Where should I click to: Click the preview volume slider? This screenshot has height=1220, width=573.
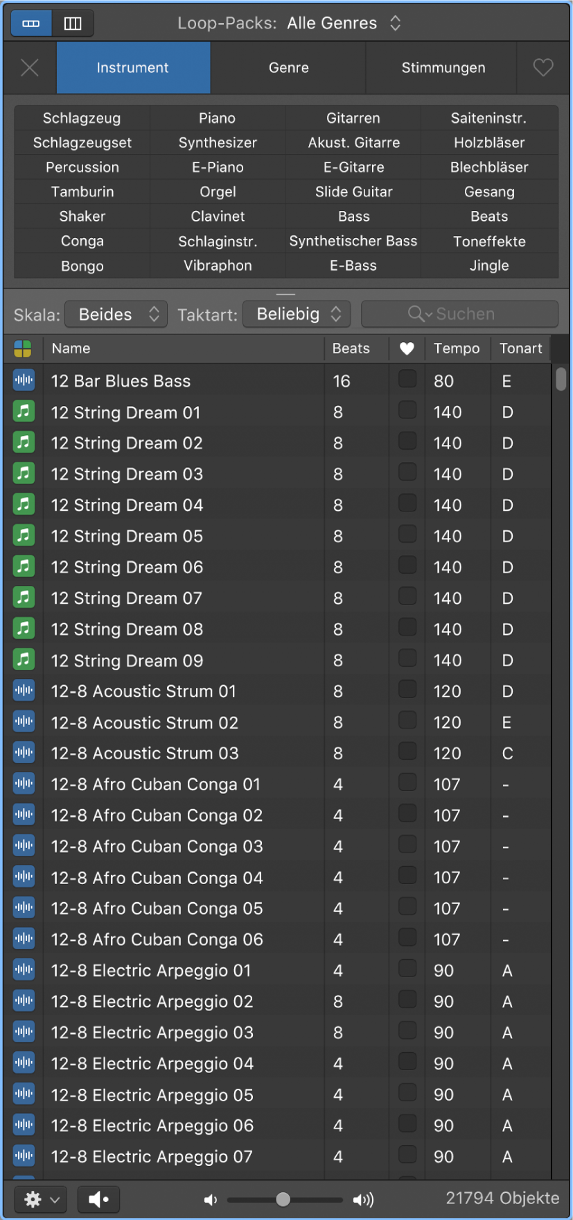point(285,1199)
